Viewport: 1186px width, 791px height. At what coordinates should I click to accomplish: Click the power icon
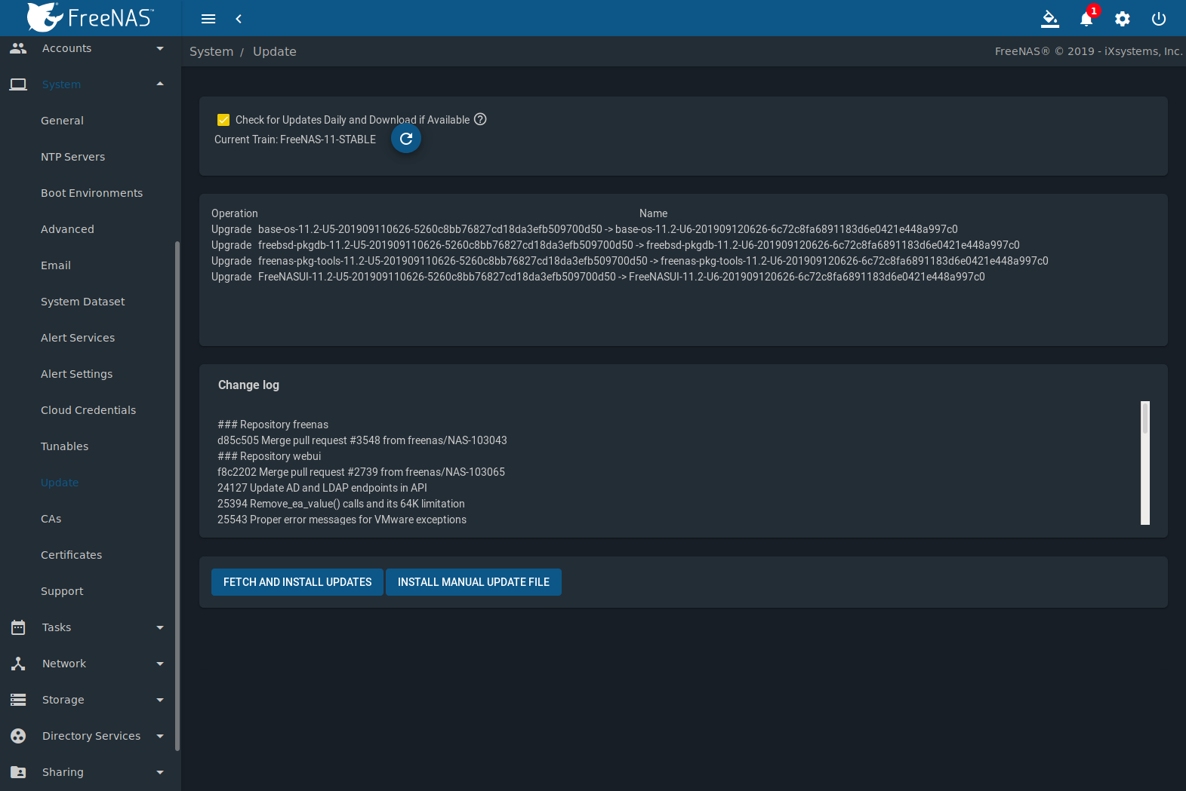1159,19
